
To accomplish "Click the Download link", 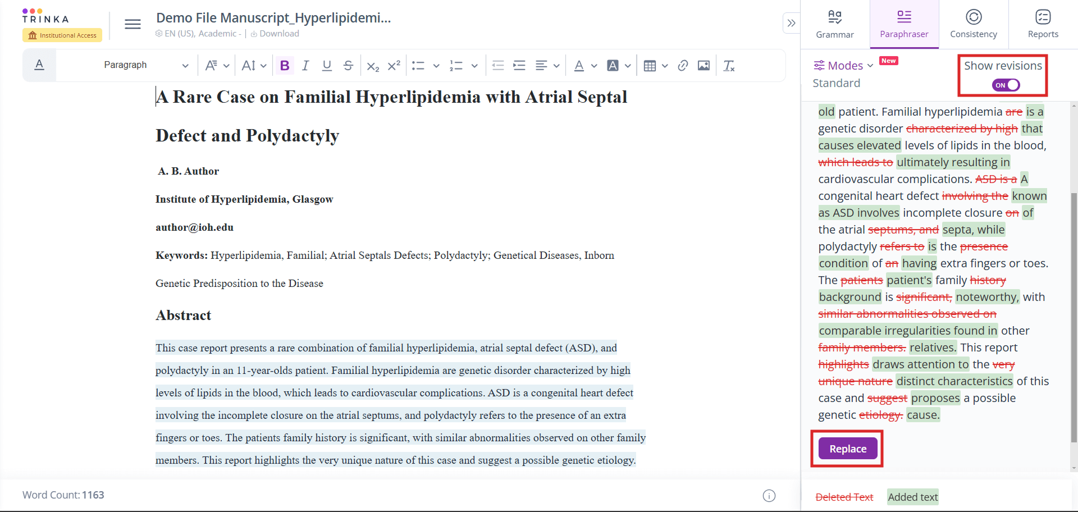I will pyautogui.click(x=275, y=34).
